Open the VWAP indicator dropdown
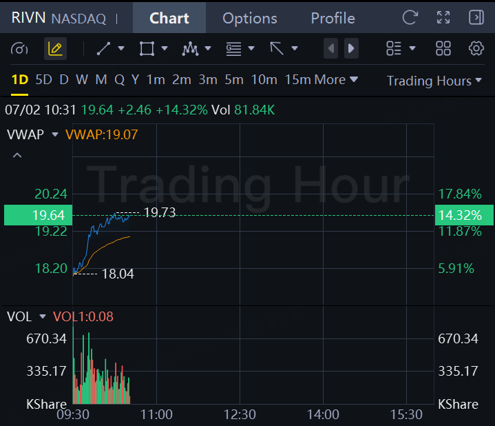 [55, 134]
